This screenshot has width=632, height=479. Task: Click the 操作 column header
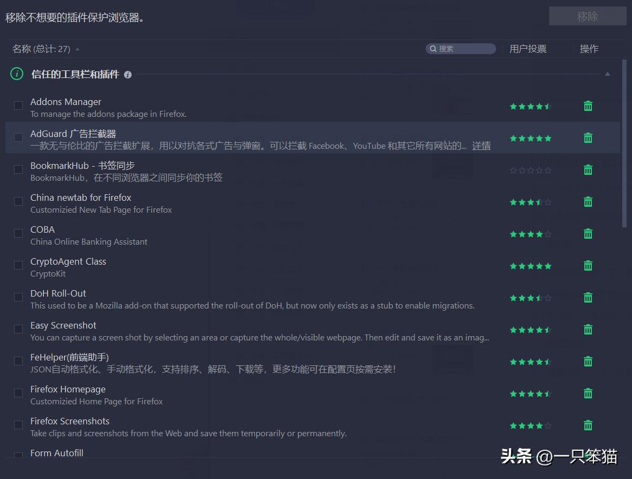point(589,49)
